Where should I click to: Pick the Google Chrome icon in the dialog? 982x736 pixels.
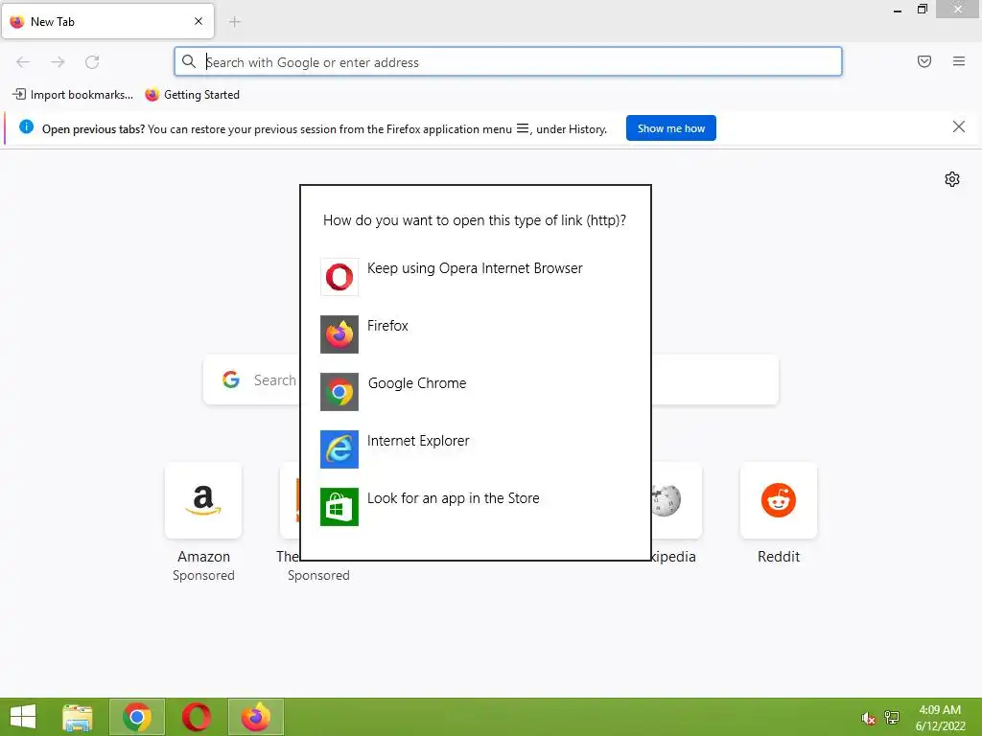pyautogui.click(x=339, y=392)
